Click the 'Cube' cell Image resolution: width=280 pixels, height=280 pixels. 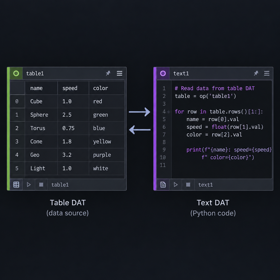41,101
